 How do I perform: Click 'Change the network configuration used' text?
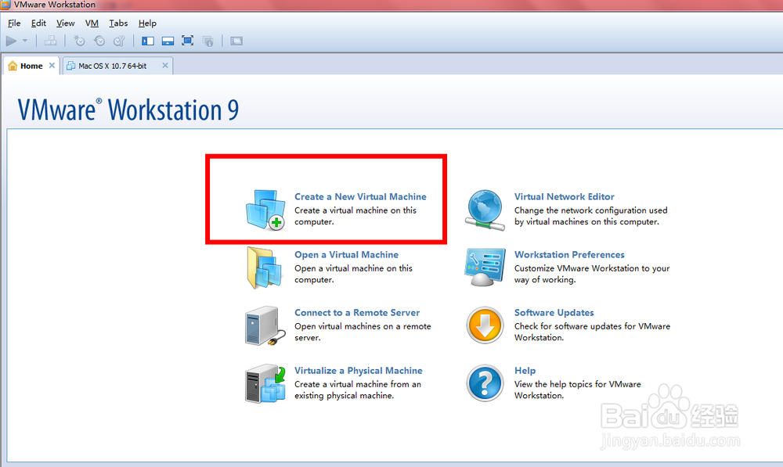[590, 210]
